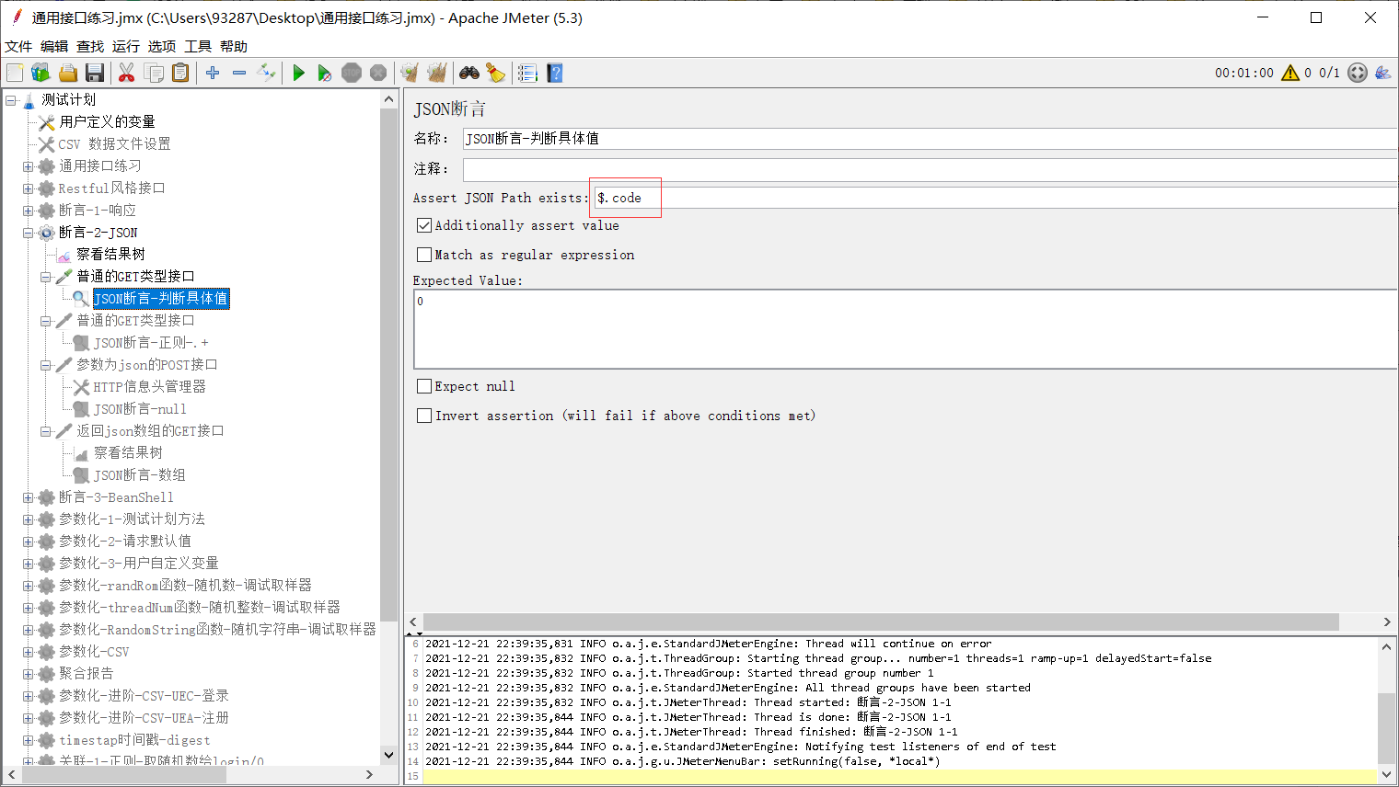Image resolution: width=1399 pixels, height=787 pixels.
Task: Click the New test plan icon
Action: click(15, 73)
